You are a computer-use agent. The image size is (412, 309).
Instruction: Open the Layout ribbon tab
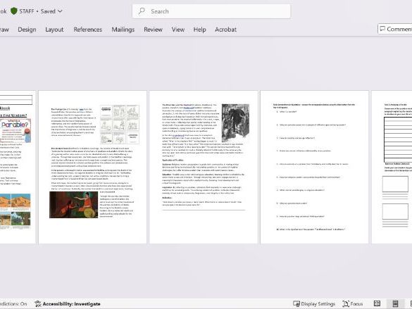54,30
